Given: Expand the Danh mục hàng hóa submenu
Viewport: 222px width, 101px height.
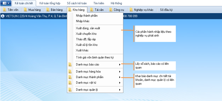Looking at the screenshot, I should (x=120, y=72).
